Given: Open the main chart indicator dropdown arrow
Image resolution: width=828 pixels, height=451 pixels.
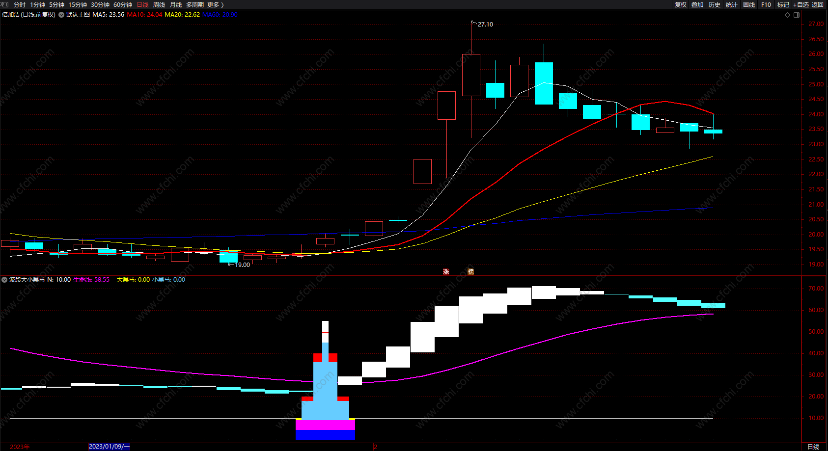Looking at the screenshot, I should pyautogui.click(x=61, y=15).
